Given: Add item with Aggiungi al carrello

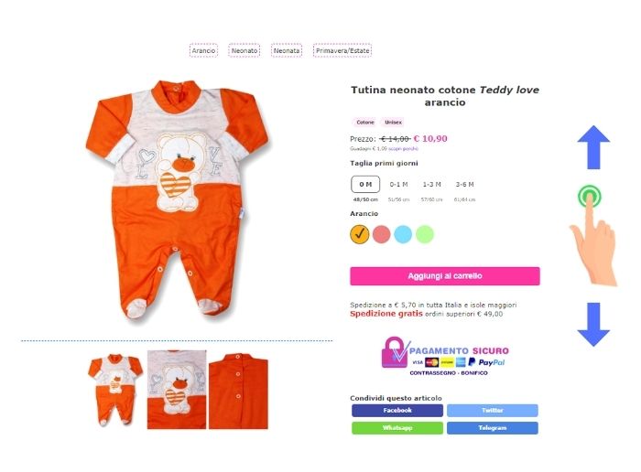Looking at the screenshot, I should (445, 276).
